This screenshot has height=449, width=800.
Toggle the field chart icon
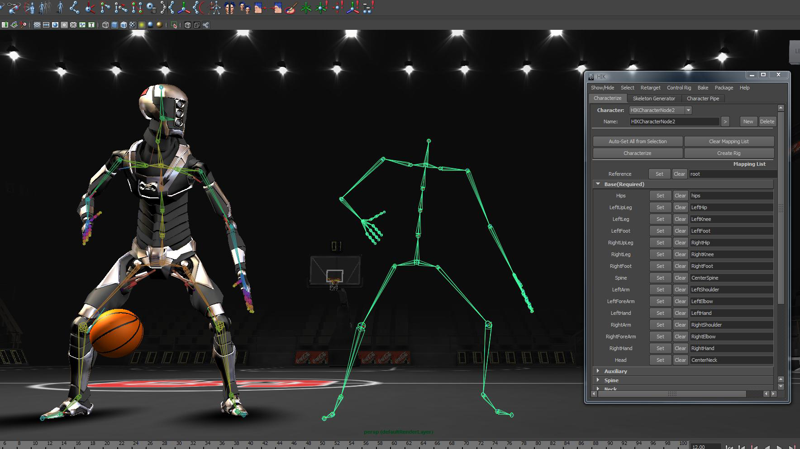(x=73, y=25)
